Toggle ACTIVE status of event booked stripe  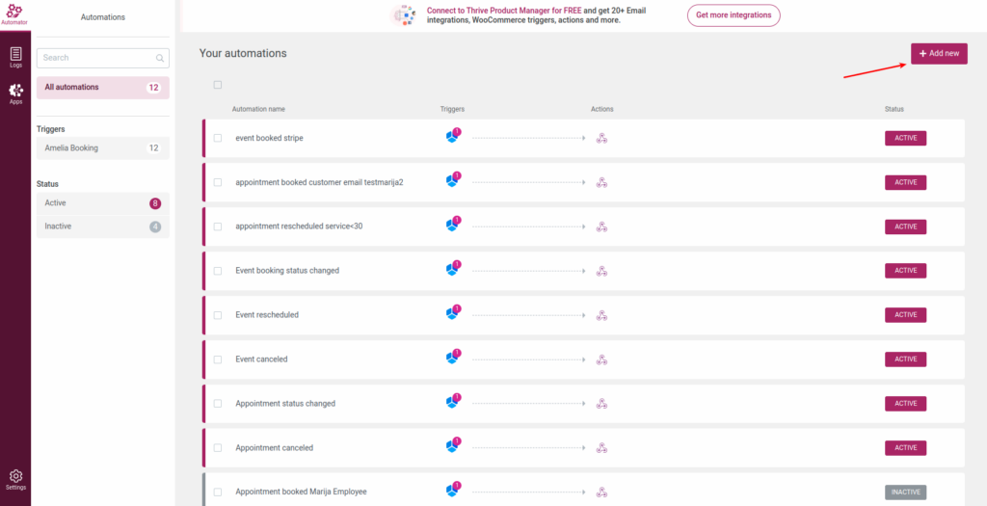[x=906, y=138]
